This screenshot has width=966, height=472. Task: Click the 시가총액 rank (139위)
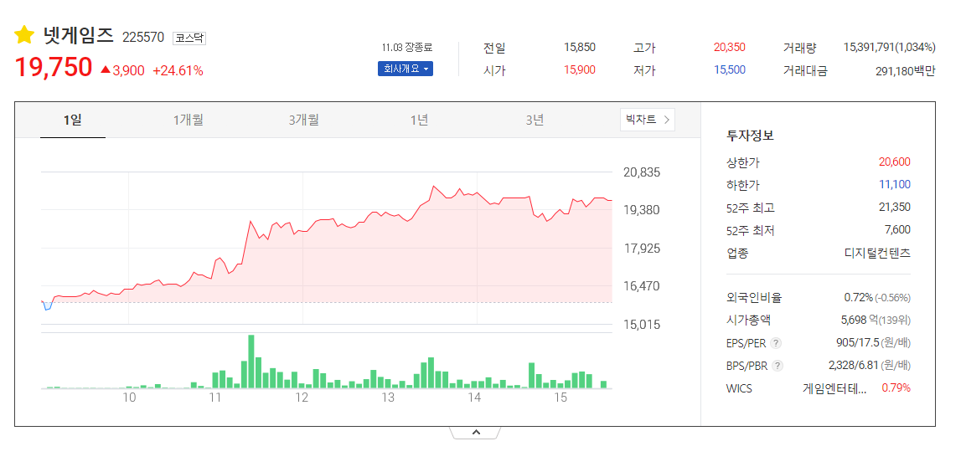pos(895,321)
